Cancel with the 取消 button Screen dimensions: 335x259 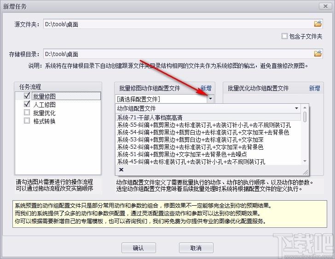(196, 248)
